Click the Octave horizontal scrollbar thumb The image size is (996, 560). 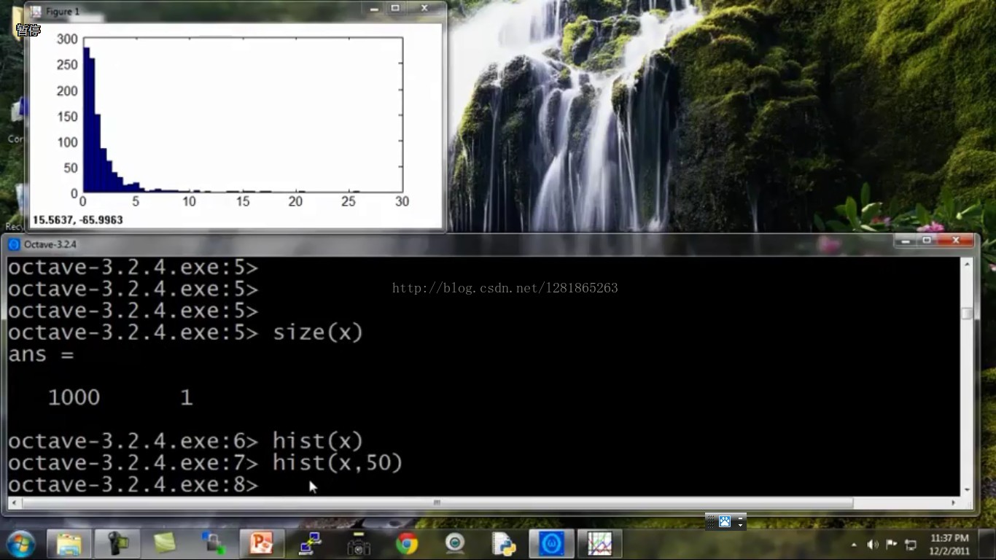[437, 503]
